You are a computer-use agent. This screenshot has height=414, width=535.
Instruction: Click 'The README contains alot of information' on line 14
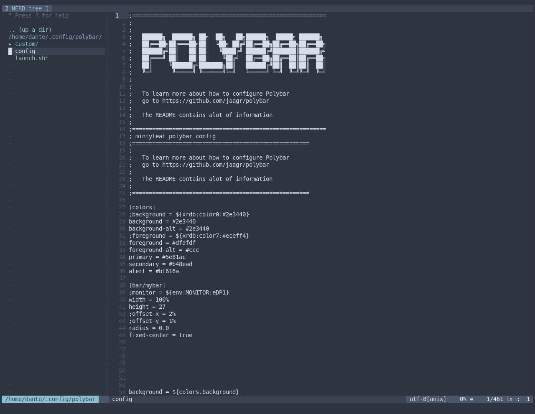click(x=207, y=115)
